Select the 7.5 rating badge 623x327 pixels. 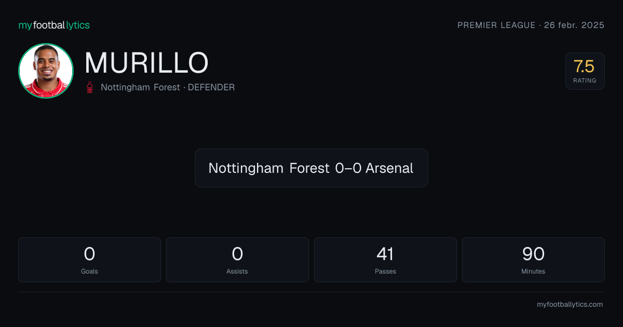point(585,71)
